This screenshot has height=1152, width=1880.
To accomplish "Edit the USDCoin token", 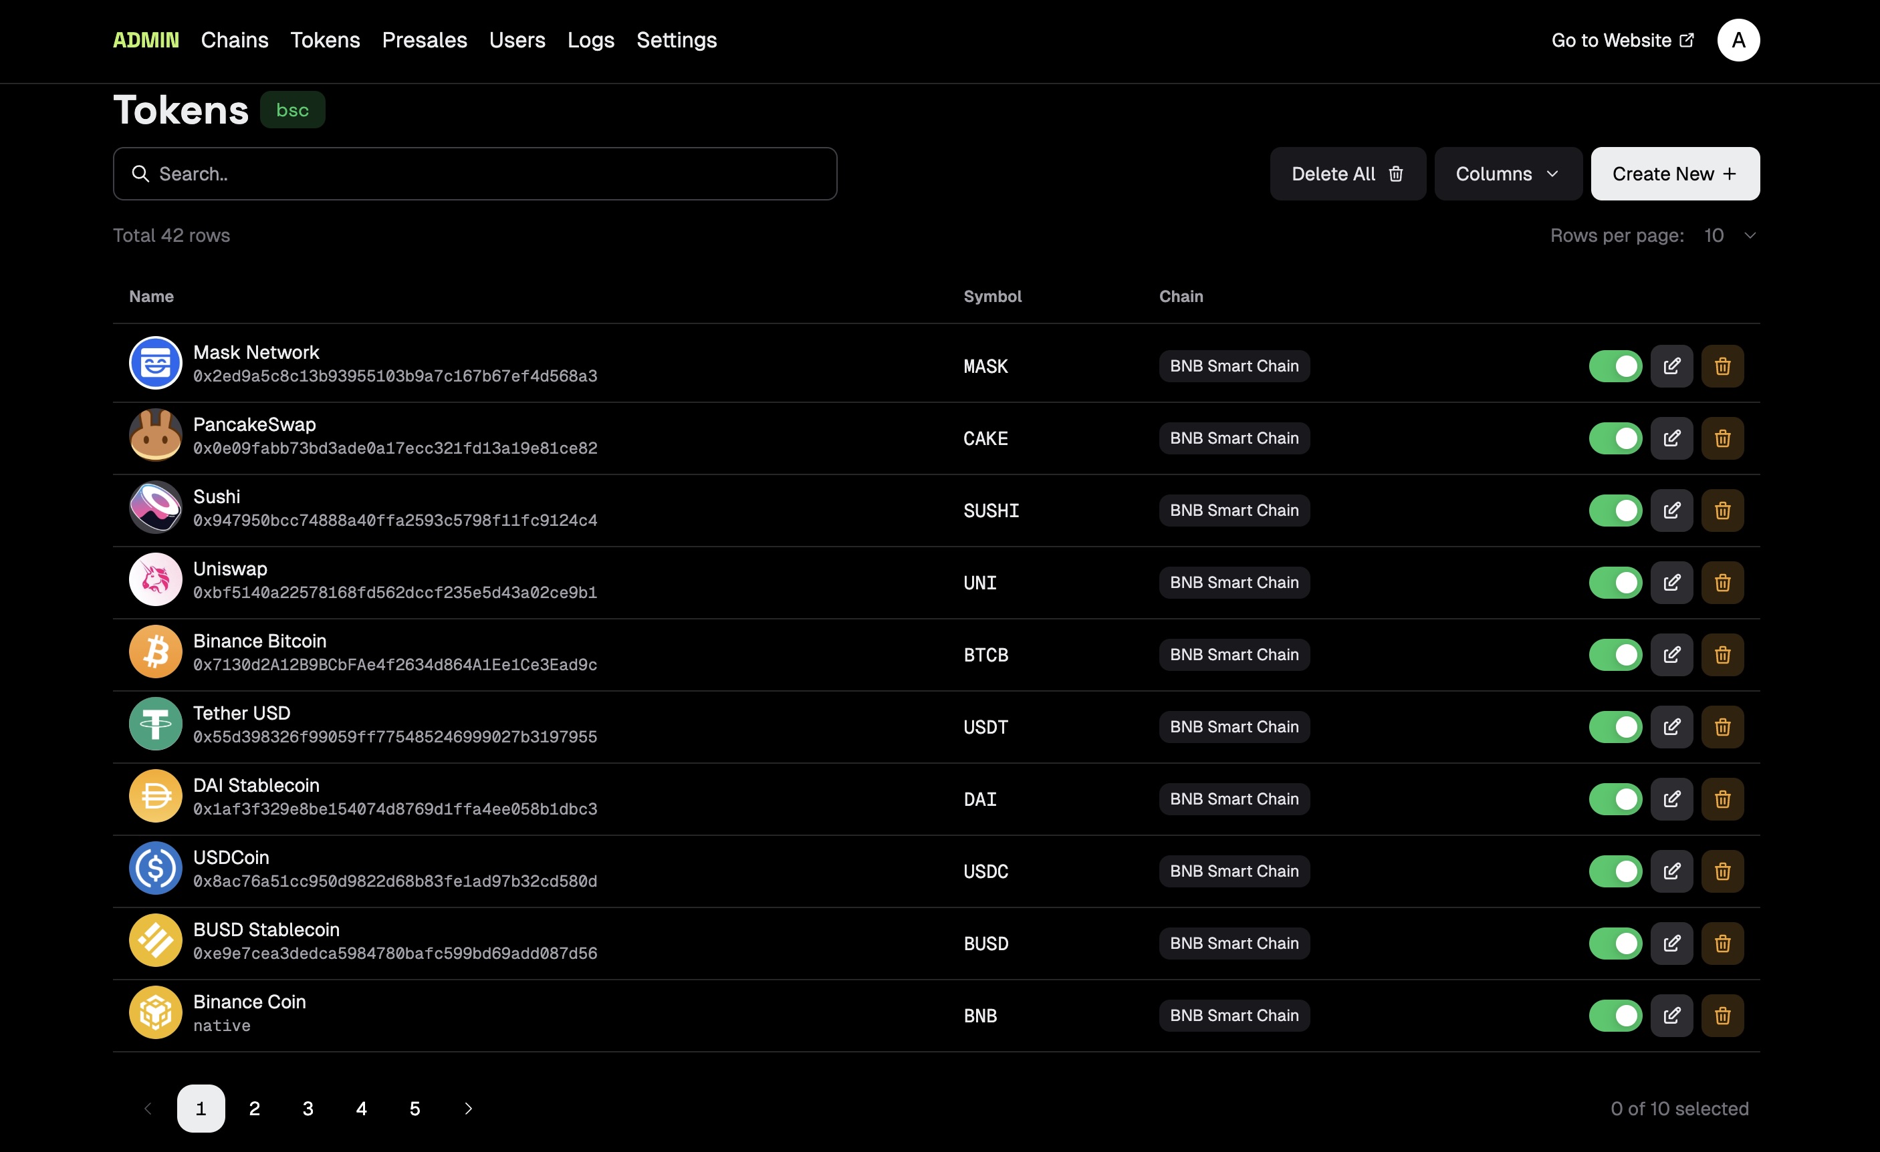I will click(1671, 871).
